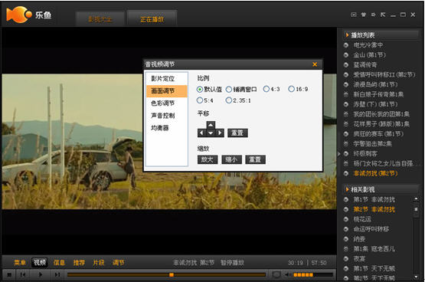This screenshot has width=425, height=282.
Task: Click the 缩小 zoom-out button
Action: coord(231,159)
